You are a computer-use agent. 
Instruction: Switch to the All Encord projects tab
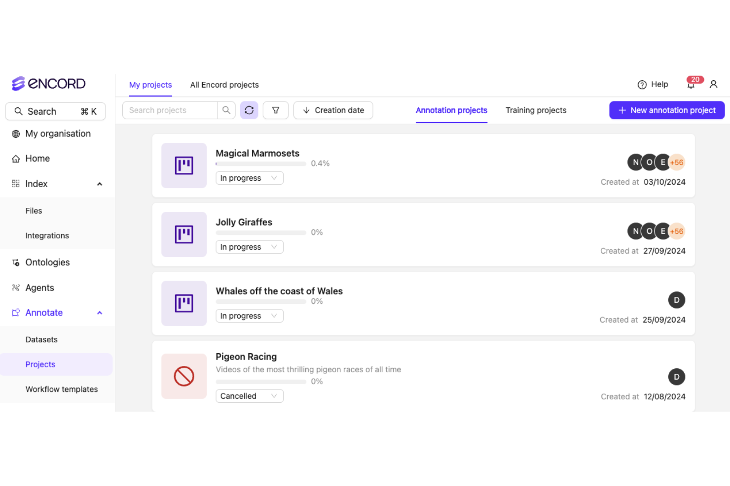(224, 85)
